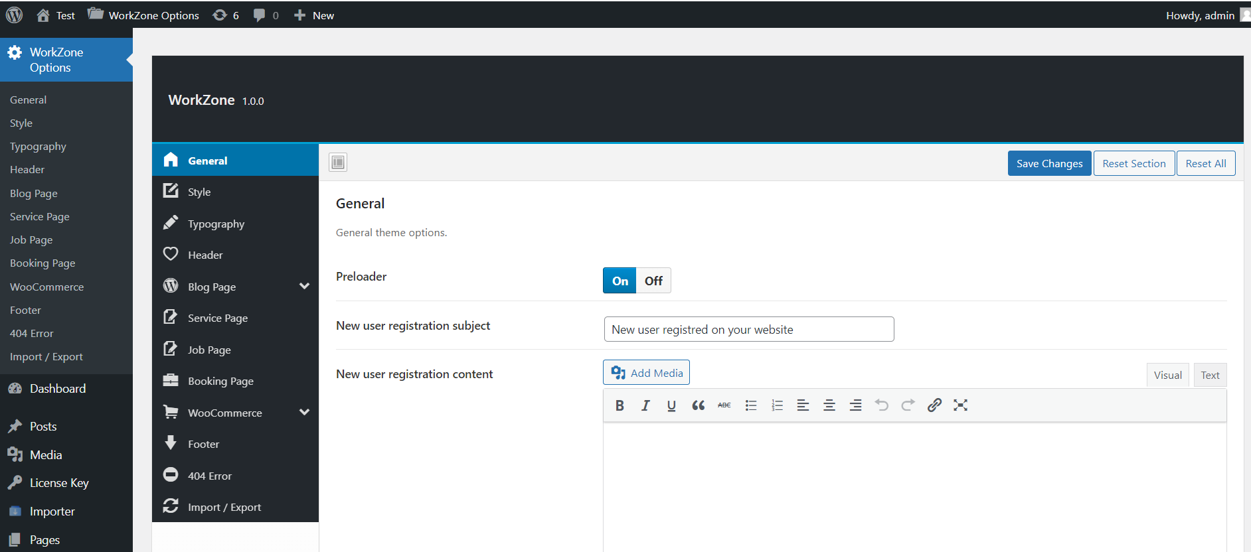Click Reset Section button

click(x=1134, y=163)
